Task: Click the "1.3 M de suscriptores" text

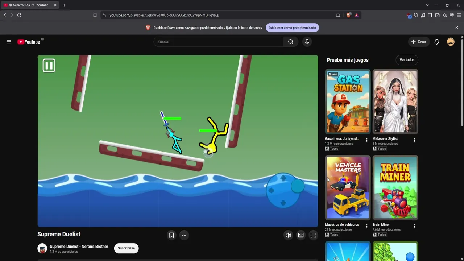Action: pyautogui.click(x=64, y=252)
